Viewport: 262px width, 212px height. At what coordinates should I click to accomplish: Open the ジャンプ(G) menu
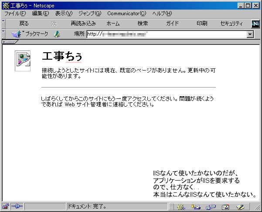coord(90,13)
